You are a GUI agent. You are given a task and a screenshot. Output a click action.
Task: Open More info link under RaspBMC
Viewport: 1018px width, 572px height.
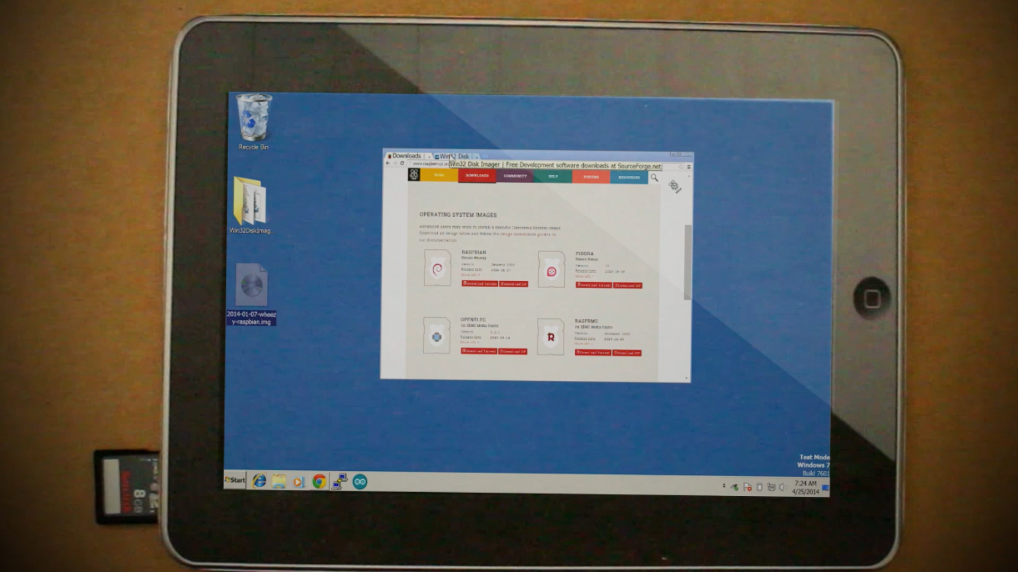(583, 344)
